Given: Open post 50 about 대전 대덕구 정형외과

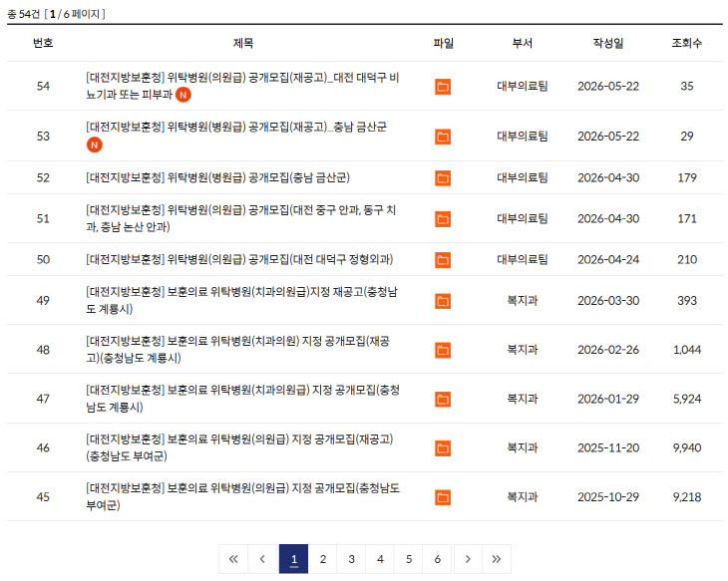Looking at the screenshot, I should [x=239, y=259].
